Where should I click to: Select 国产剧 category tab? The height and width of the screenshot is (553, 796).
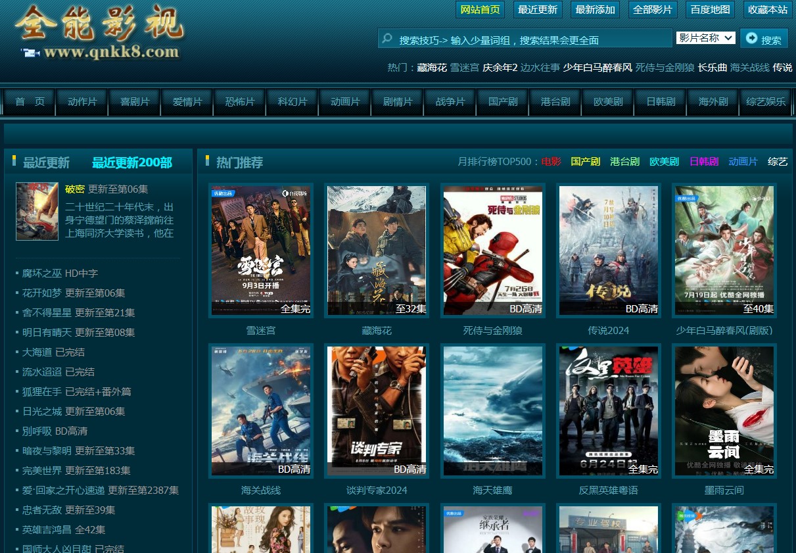[503, 102]
